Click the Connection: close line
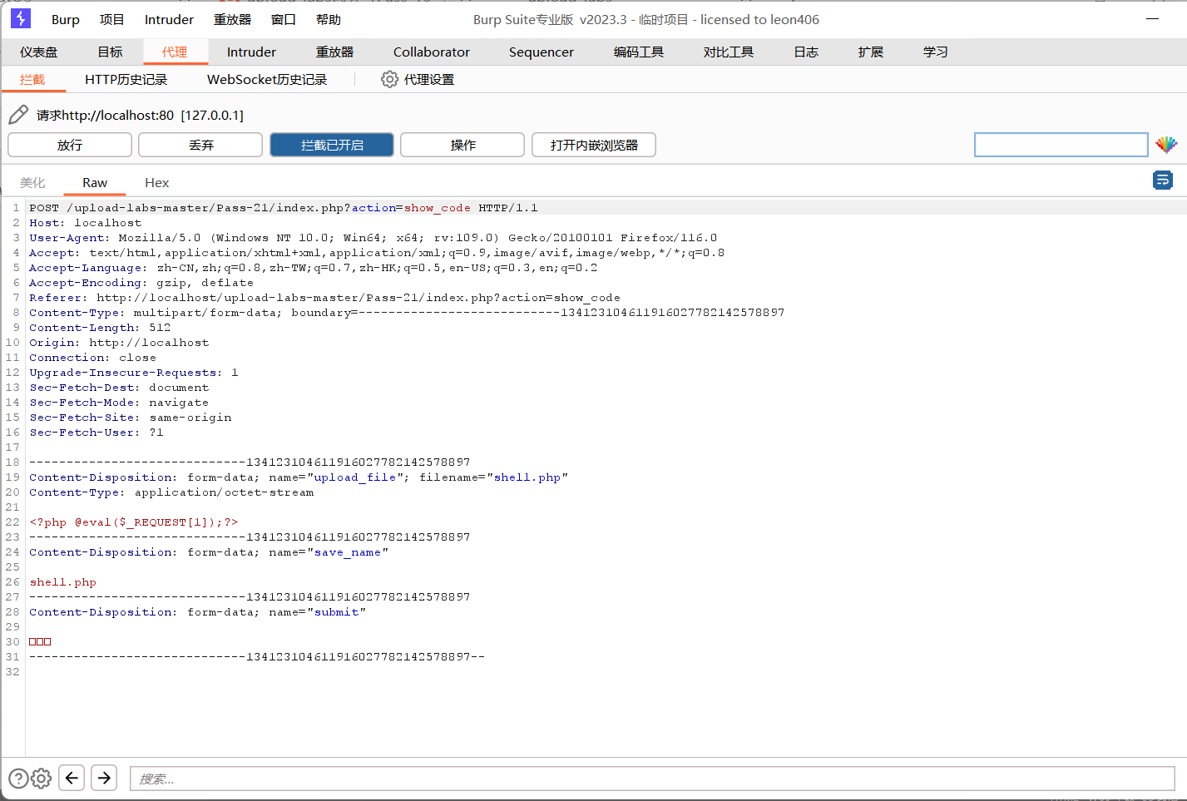Image resolution: width=1187 pixels, height=801 pixels. click(x=92, y=358)
